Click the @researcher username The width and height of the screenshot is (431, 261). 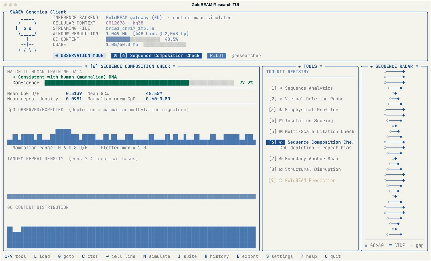tap(246, 56)
